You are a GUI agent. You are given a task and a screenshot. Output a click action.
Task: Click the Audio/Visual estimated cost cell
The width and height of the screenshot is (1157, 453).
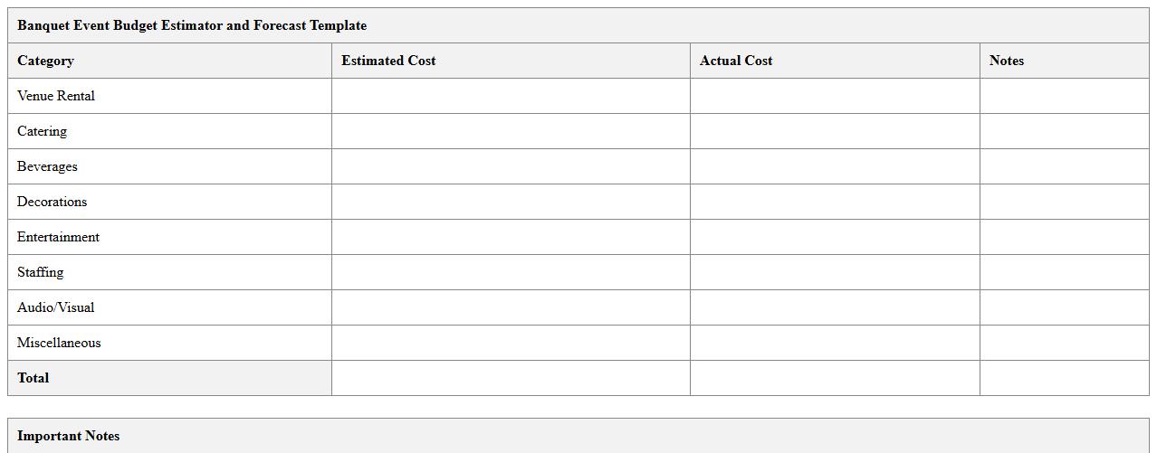click(511, 307)
